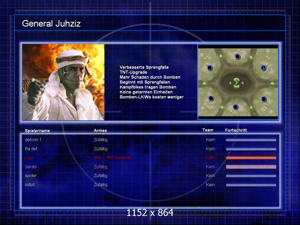
Task: Click the Armee column header
Action: (100, 130)
